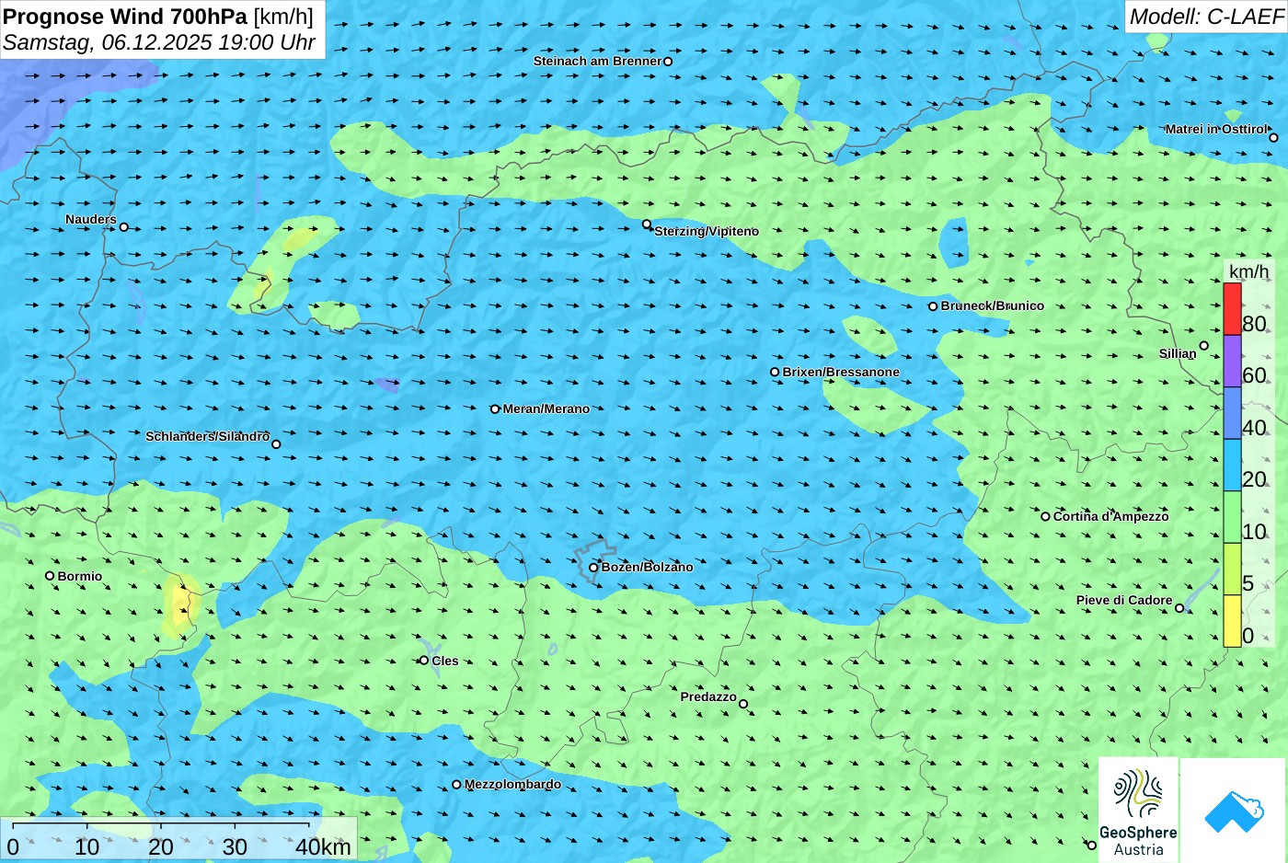Click the 'Meran/Merano' town label

546,409
